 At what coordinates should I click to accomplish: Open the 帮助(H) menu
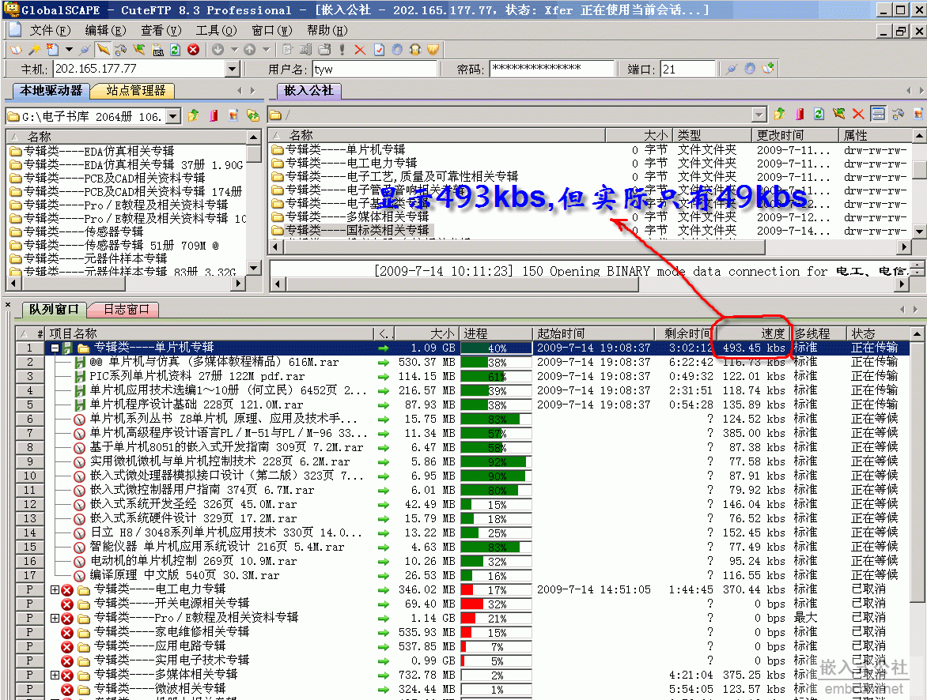(x=327, y=30)
